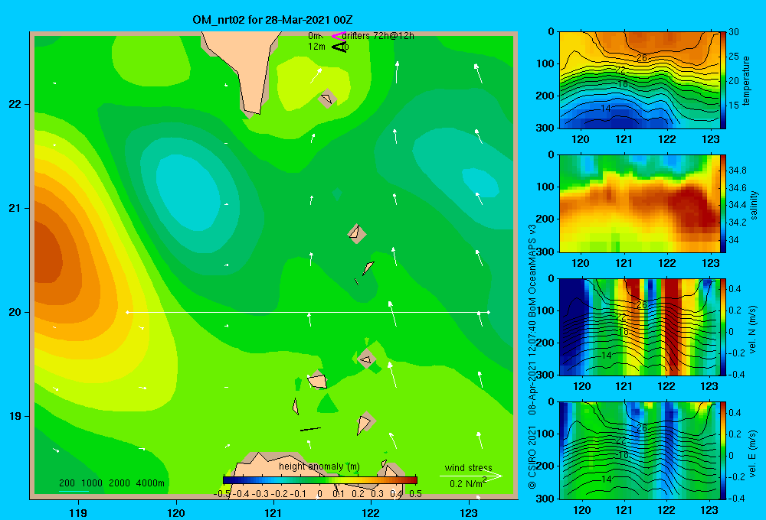Click the wind stress reference arrow in legend
This screenshot has height=520, width=766.
point(470,475)
